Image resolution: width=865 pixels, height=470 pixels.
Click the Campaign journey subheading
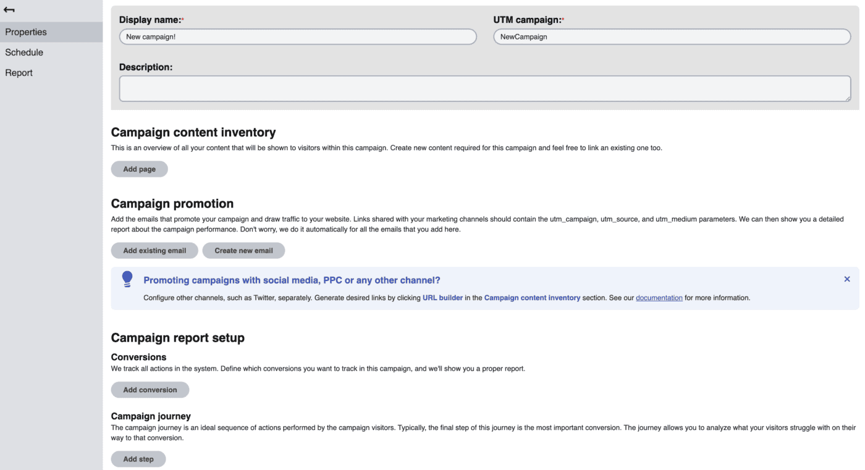pyautogui.click(x=151, y=416)
